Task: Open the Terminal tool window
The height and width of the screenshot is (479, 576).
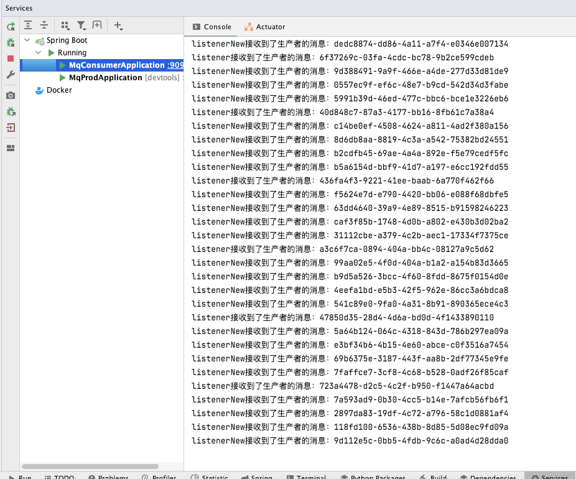Action: tap(307, 477)
